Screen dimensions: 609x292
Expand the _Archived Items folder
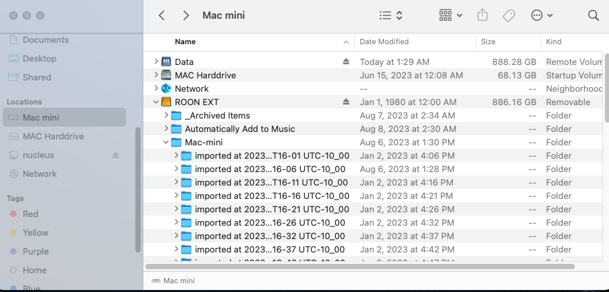(166, 115)
